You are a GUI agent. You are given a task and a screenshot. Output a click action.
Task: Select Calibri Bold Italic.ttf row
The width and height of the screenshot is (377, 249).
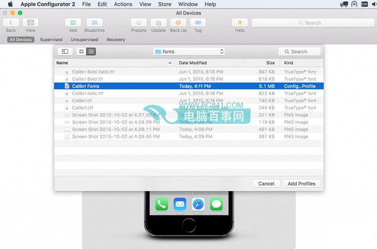pyautogui.click(x=189, y=72)
